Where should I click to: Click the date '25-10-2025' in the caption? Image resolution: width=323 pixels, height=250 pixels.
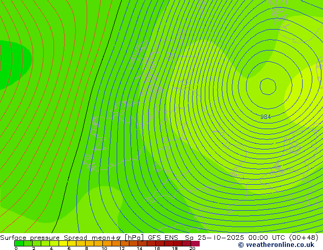[x=221, y=238]
